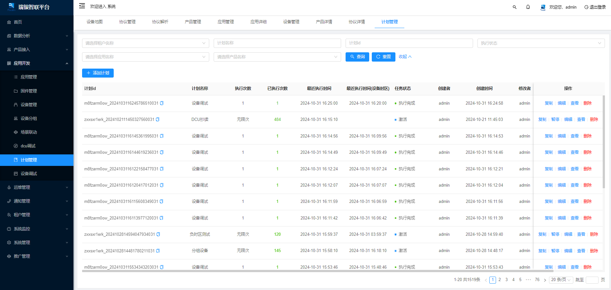Image resolution: width=611 pixels, height=290 pixels.
Task: Collapse filters with 收起 link
Action: (x=405, y=56)
